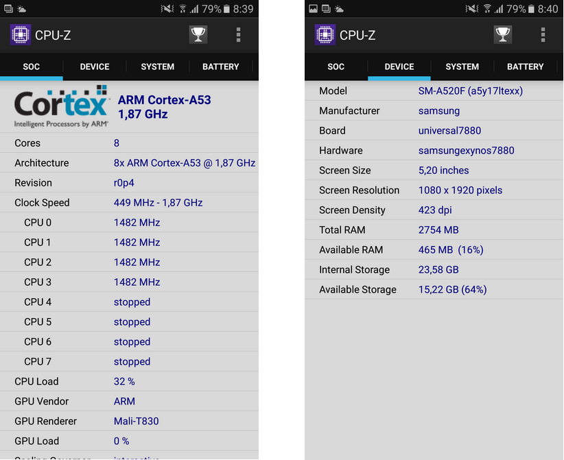This screenshot has height=460, width=564.
Task: Select the GPU Load value "0 %"
Action: pyautogui.click(x=121, y=441)
